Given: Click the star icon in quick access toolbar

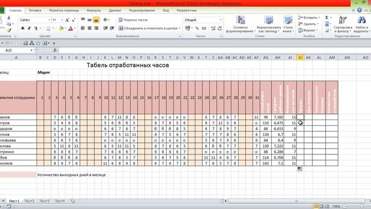Looking at the screenshot, I should (x=38, y=43).
